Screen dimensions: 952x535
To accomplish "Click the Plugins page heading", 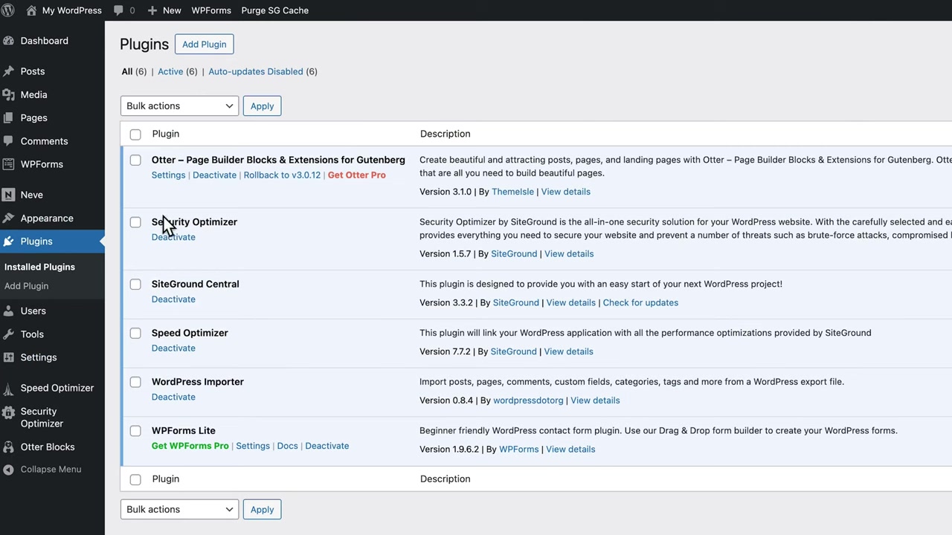I will point(144,44).
